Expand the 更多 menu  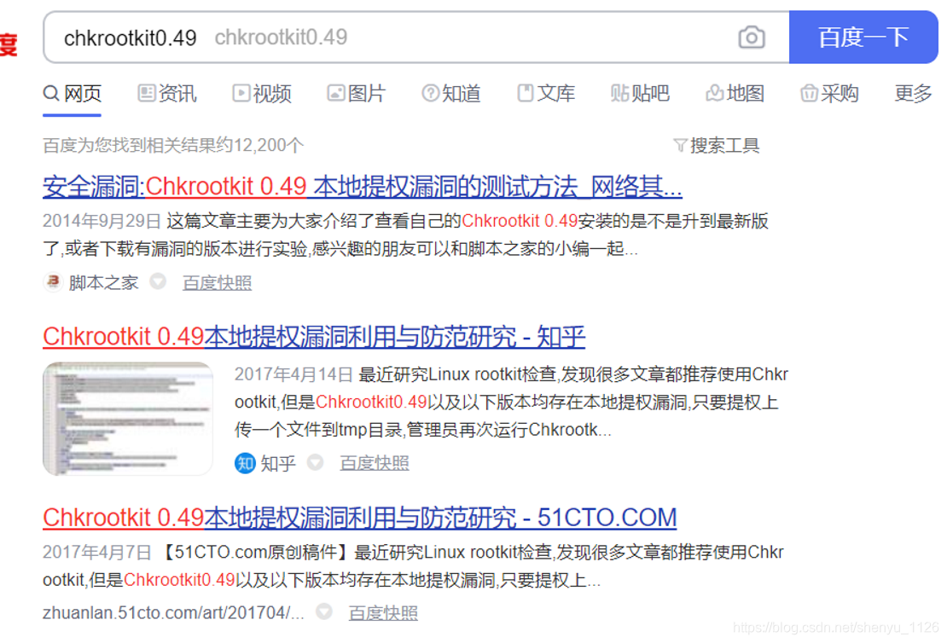coord(913,94)
